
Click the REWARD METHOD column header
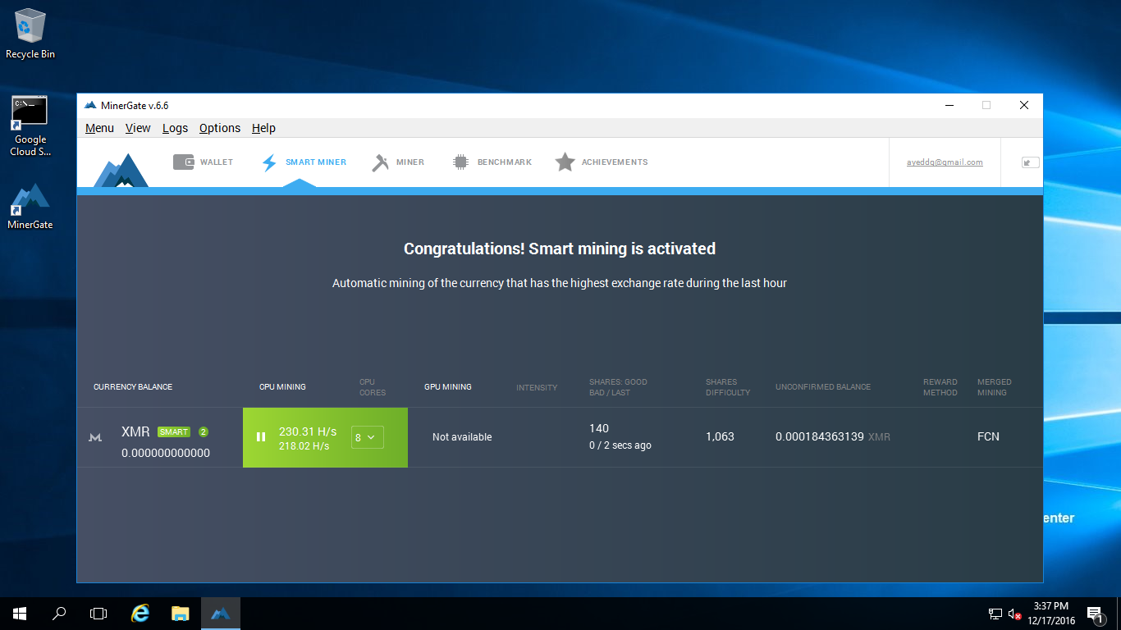[940, 387]
